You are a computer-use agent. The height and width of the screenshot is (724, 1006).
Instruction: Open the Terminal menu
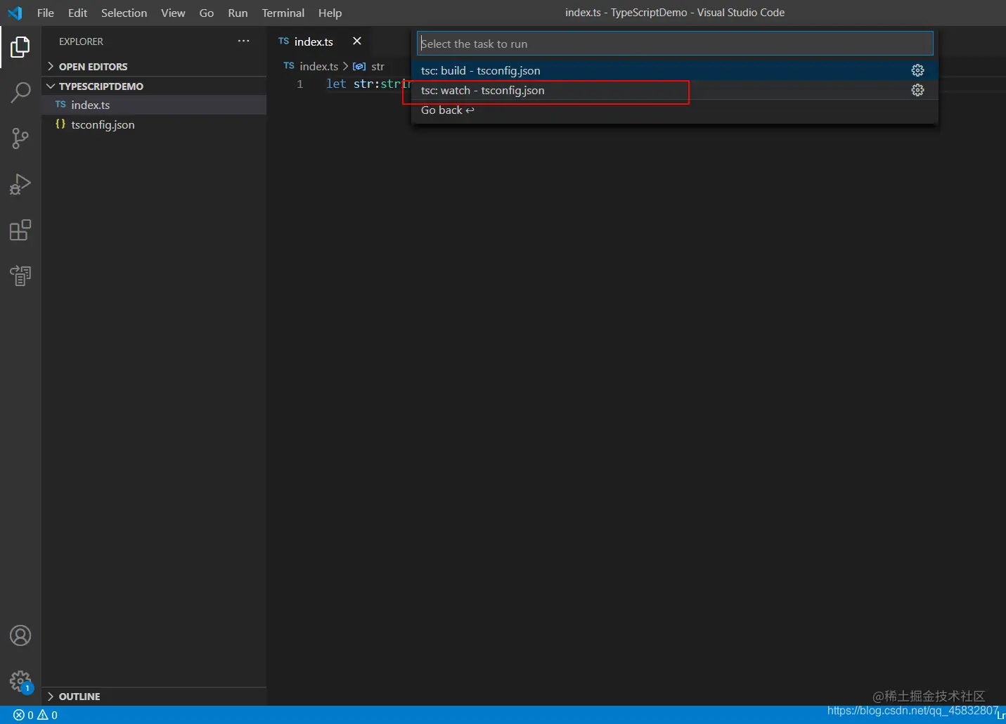click(x=283, y=13)
